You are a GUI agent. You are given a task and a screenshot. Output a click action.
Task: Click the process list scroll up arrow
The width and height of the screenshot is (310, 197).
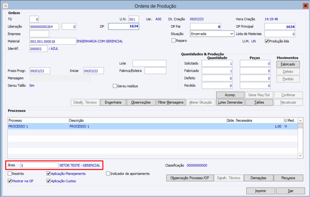tap(300, 121)
